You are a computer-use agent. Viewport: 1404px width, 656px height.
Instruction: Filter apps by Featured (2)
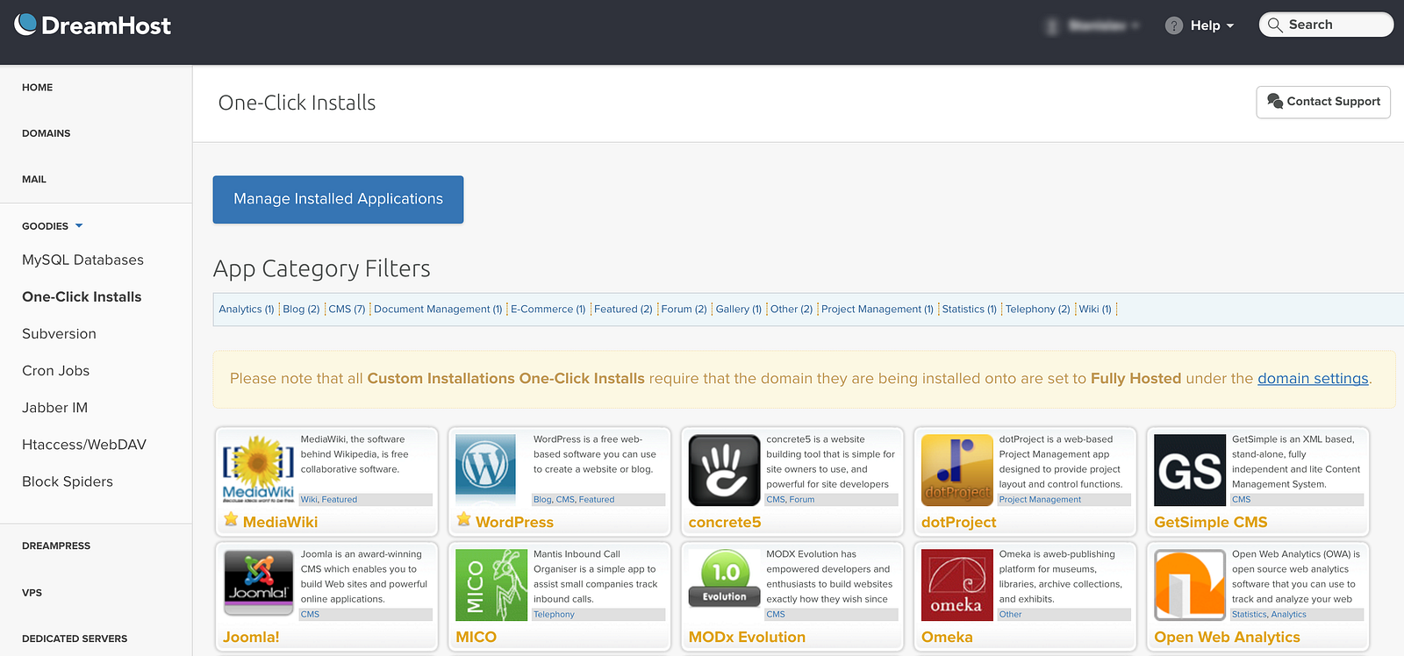click(623, 309)
